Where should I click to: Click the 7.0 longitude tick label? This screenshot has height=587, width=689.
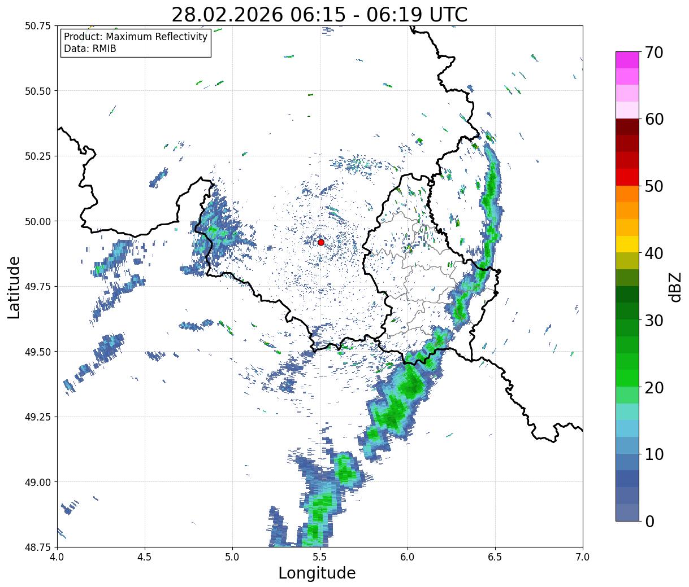pyautogui.click(x=583, y=557)
